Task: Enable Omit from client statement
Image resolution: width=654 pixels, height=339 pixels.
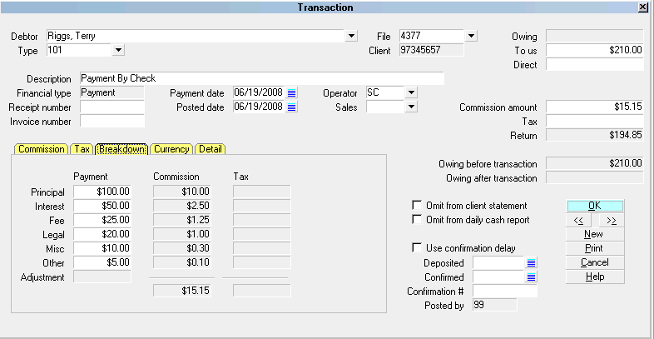Action: 418,206
